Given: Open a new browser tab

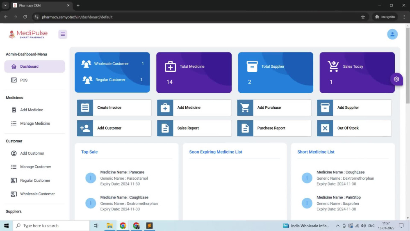Looking at the screenshot, I should click(x=78, y=5).
